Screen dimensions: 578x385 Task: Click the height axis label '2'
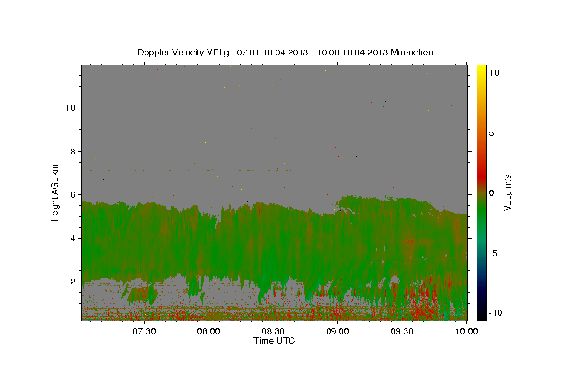tap(72, 282)
